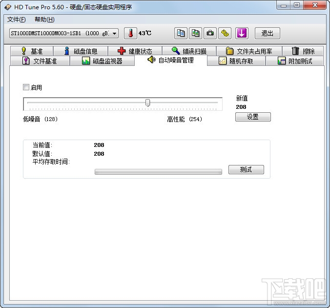Open the 附加测试 tab

point(295,61)
